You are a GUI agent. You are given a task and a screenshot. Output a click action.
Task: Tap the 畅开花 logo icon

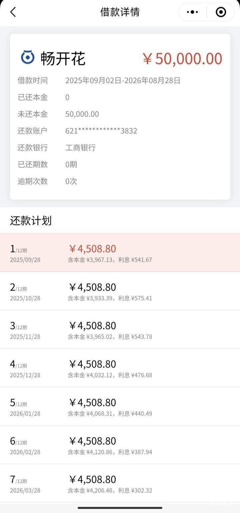28,57
